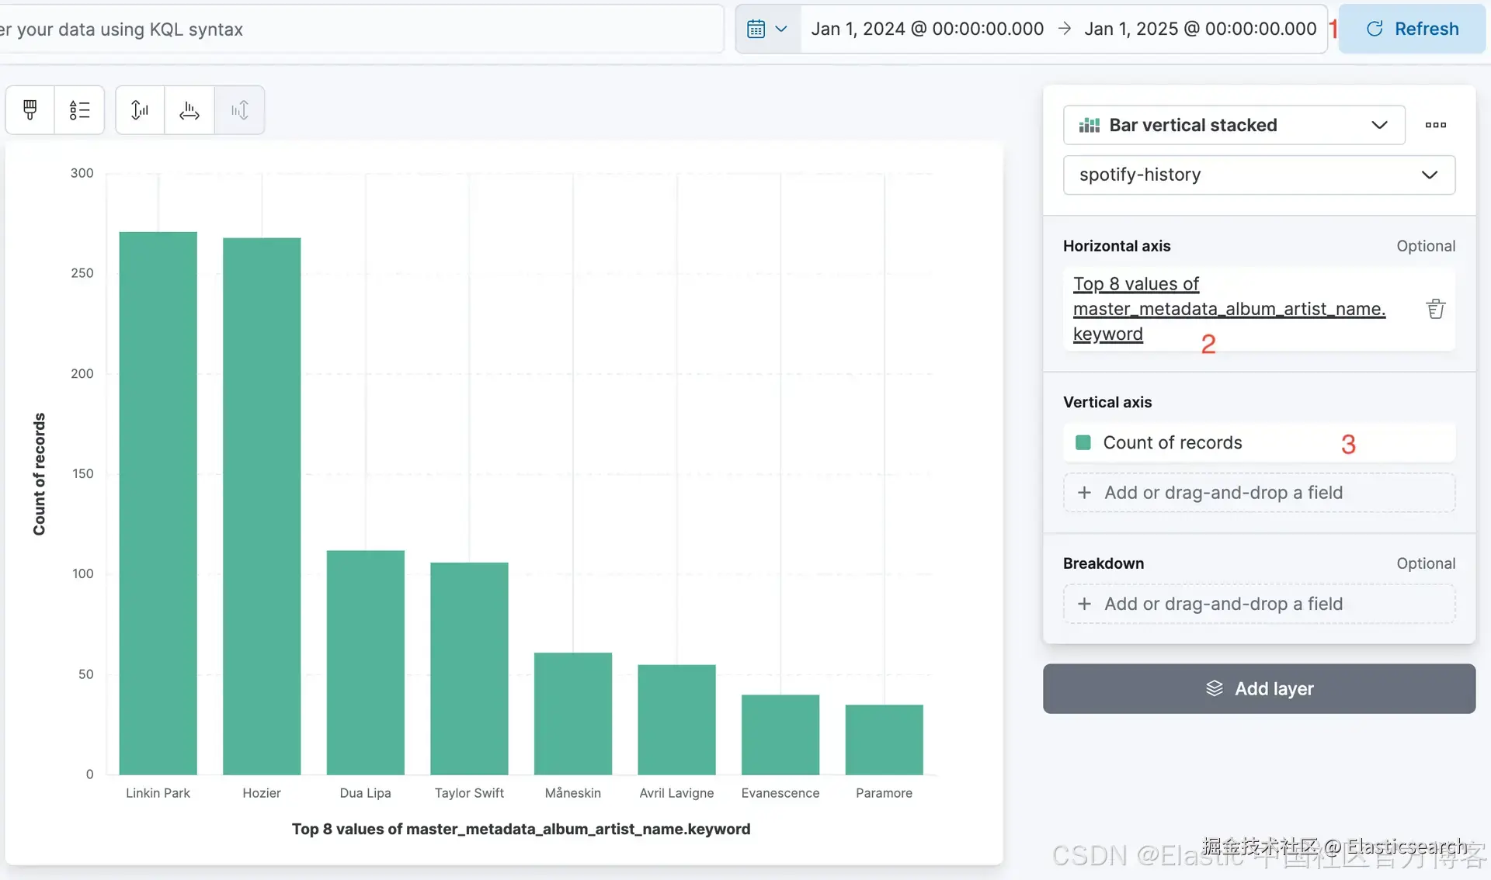The height and width of the screenshot is (880, 1491).
Task: Open the Top 8 values horizontal axis configuration
Action: pyautogui.click(x=1229, y=309)
